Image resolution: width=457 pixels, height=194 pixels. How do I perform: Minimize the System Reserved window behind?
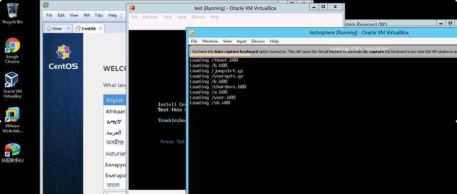pyautogui.click(x=441, y=23)
